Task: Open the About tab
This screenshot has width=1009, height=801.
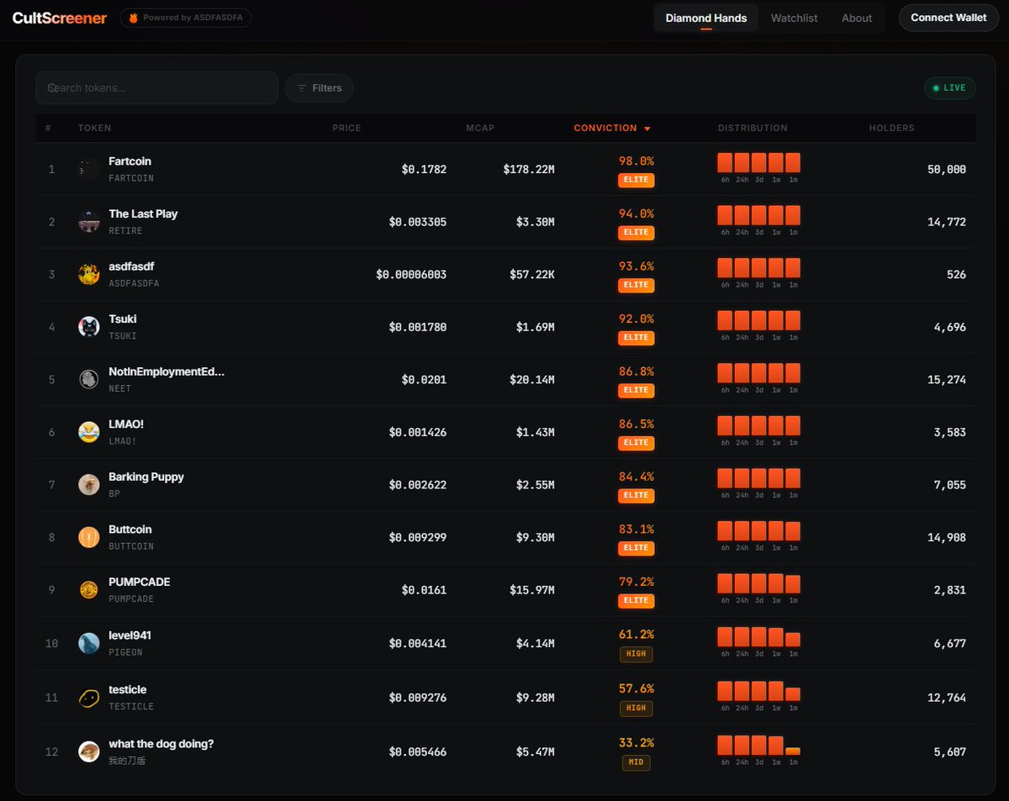Action: click(x=857, y=18)
